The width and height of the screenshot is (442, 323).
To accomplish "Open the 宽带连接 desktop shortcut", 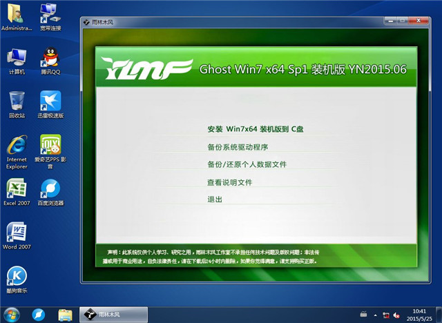I will click(50, 14).
